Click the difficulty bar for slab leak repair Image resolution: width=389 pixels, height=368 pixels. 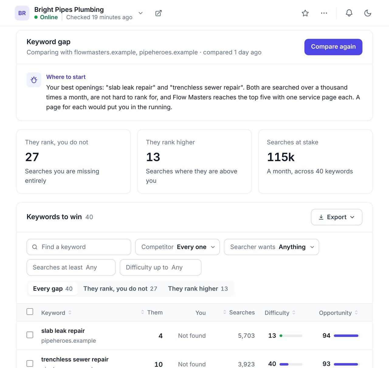point(291,336)
